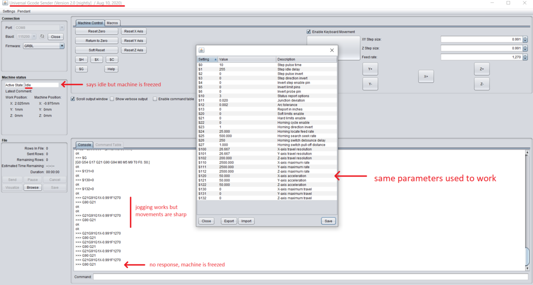Switch to the Macros tab

(112, 23)
